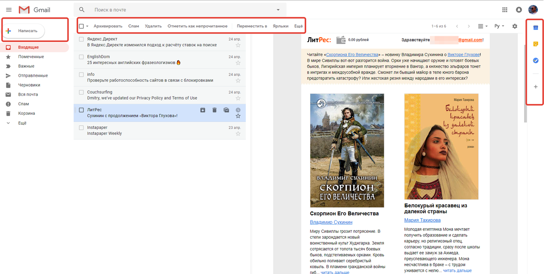Click the Google apps grid icon
Image resolution: width=544 pixels, height=274 pixels.
point(505,10)
